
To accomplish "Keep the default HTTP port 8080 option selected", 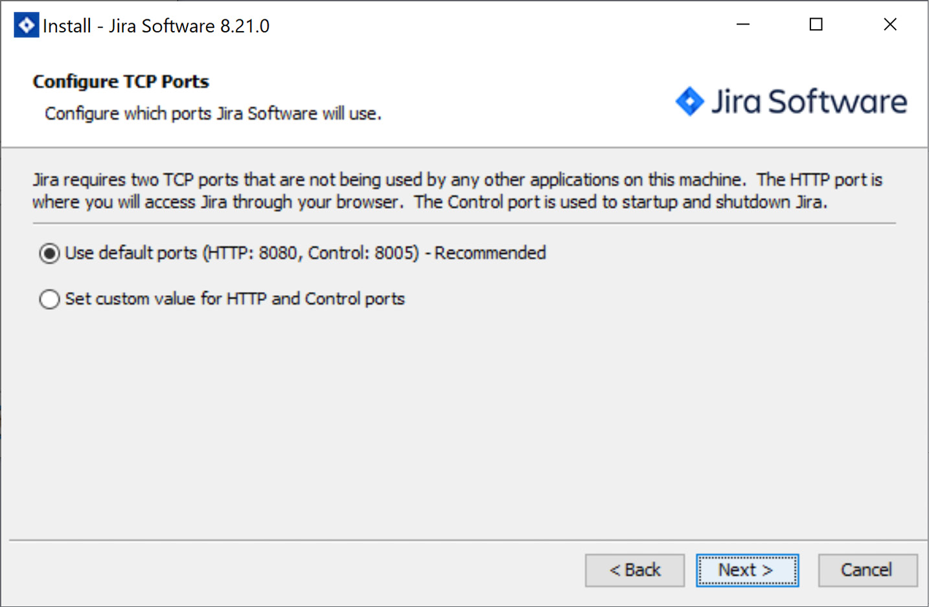I will tap(49, 253).
